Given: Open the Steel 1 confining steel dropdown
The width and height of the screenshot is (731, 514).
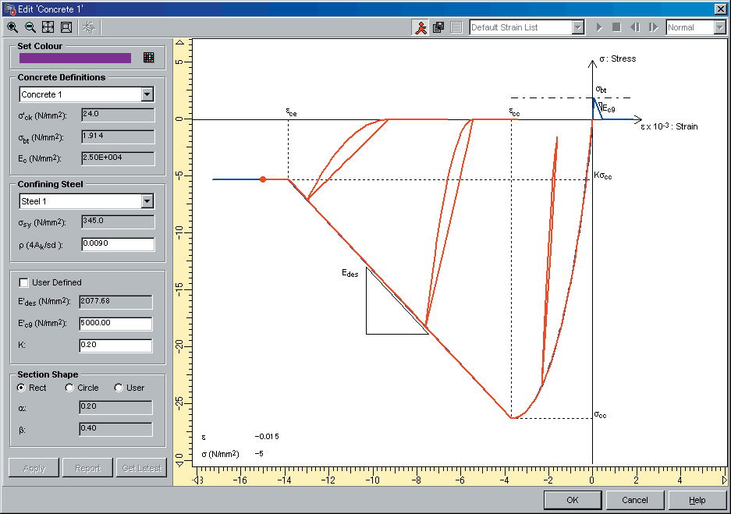Looking at the screenshot, I should pyautogui.click(x=147, y=201).
